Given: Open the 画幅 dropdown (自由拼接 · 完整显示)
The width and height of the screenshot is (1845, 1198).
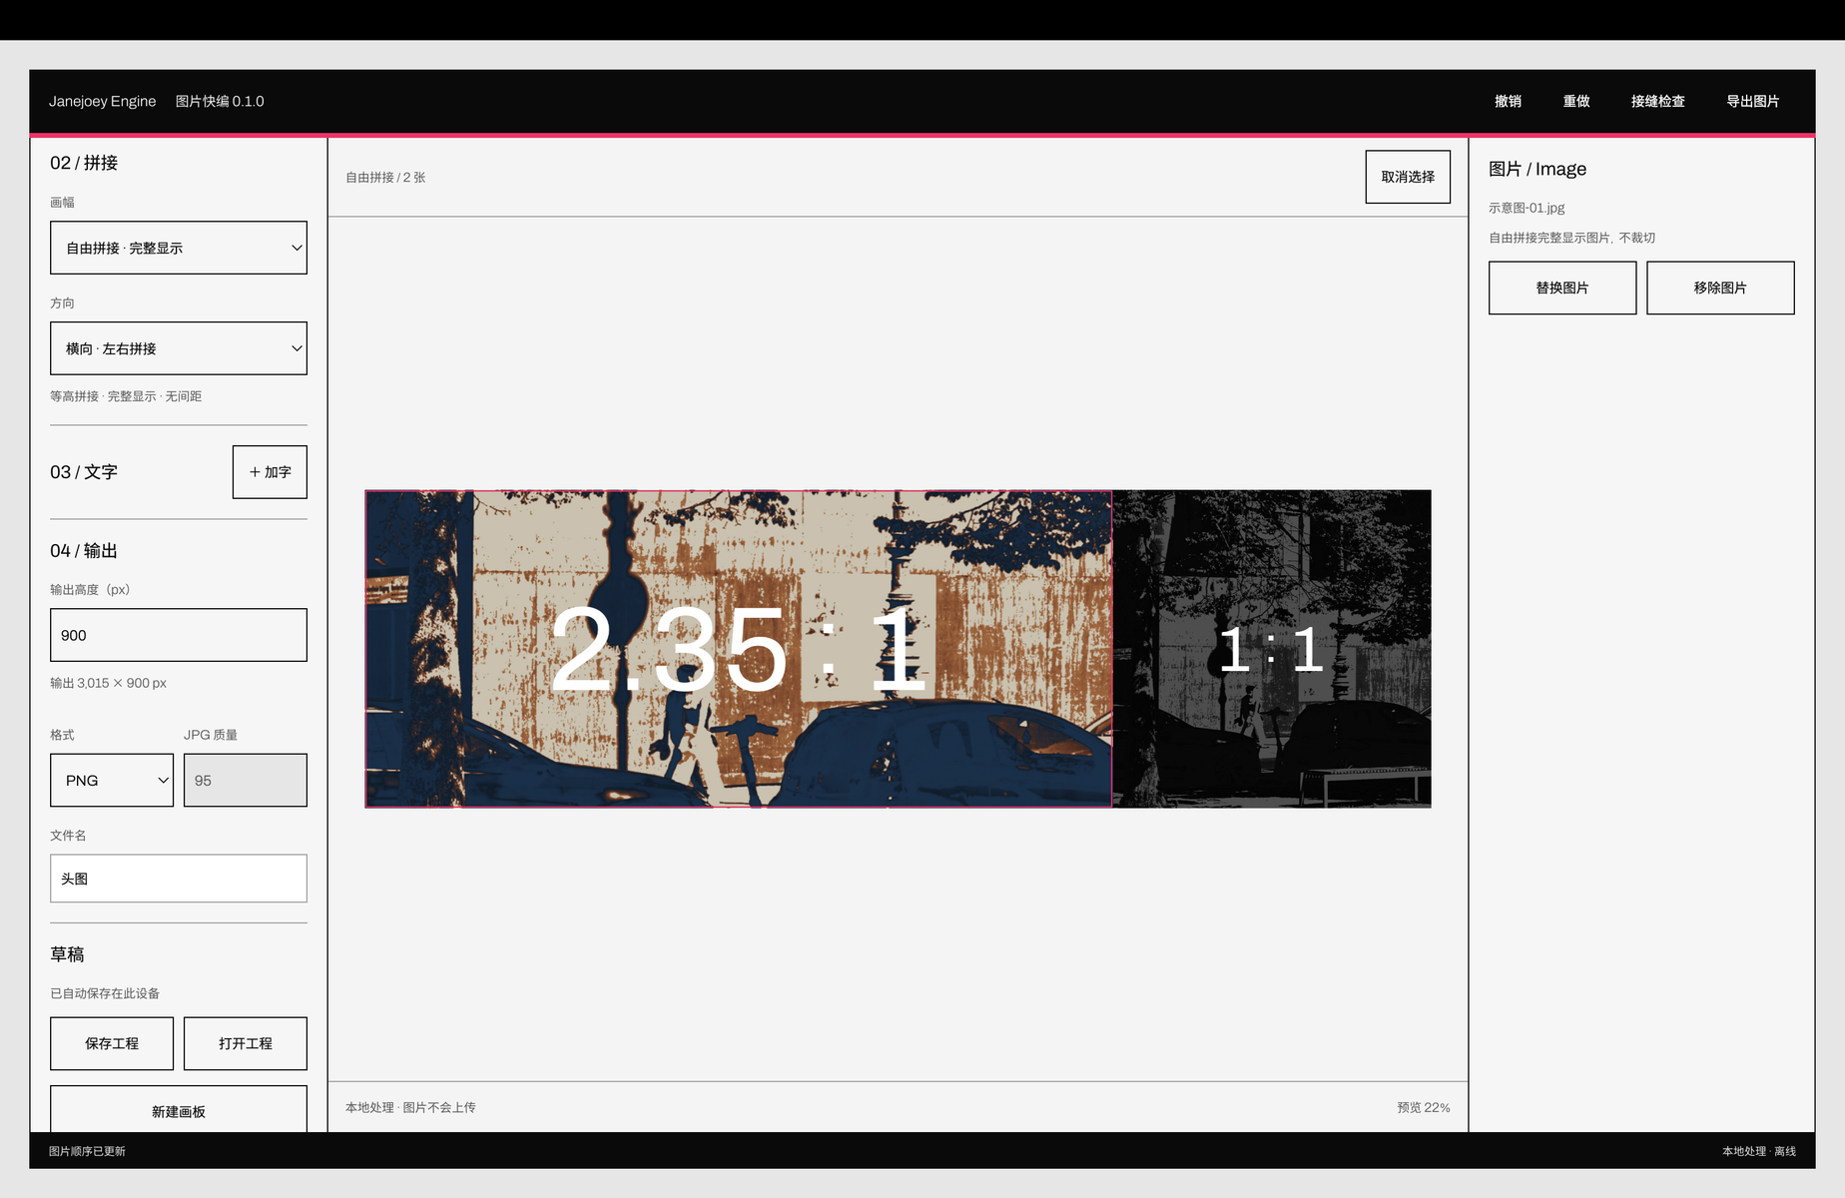Looking at the screenshot, I should click(179, 248).
